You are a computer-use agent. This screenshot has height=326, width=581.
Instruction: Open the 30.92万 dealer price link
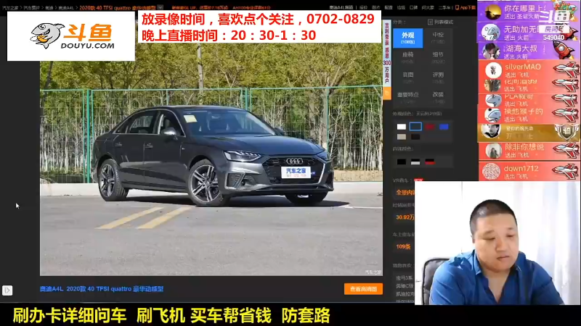[x=405, y=217]
